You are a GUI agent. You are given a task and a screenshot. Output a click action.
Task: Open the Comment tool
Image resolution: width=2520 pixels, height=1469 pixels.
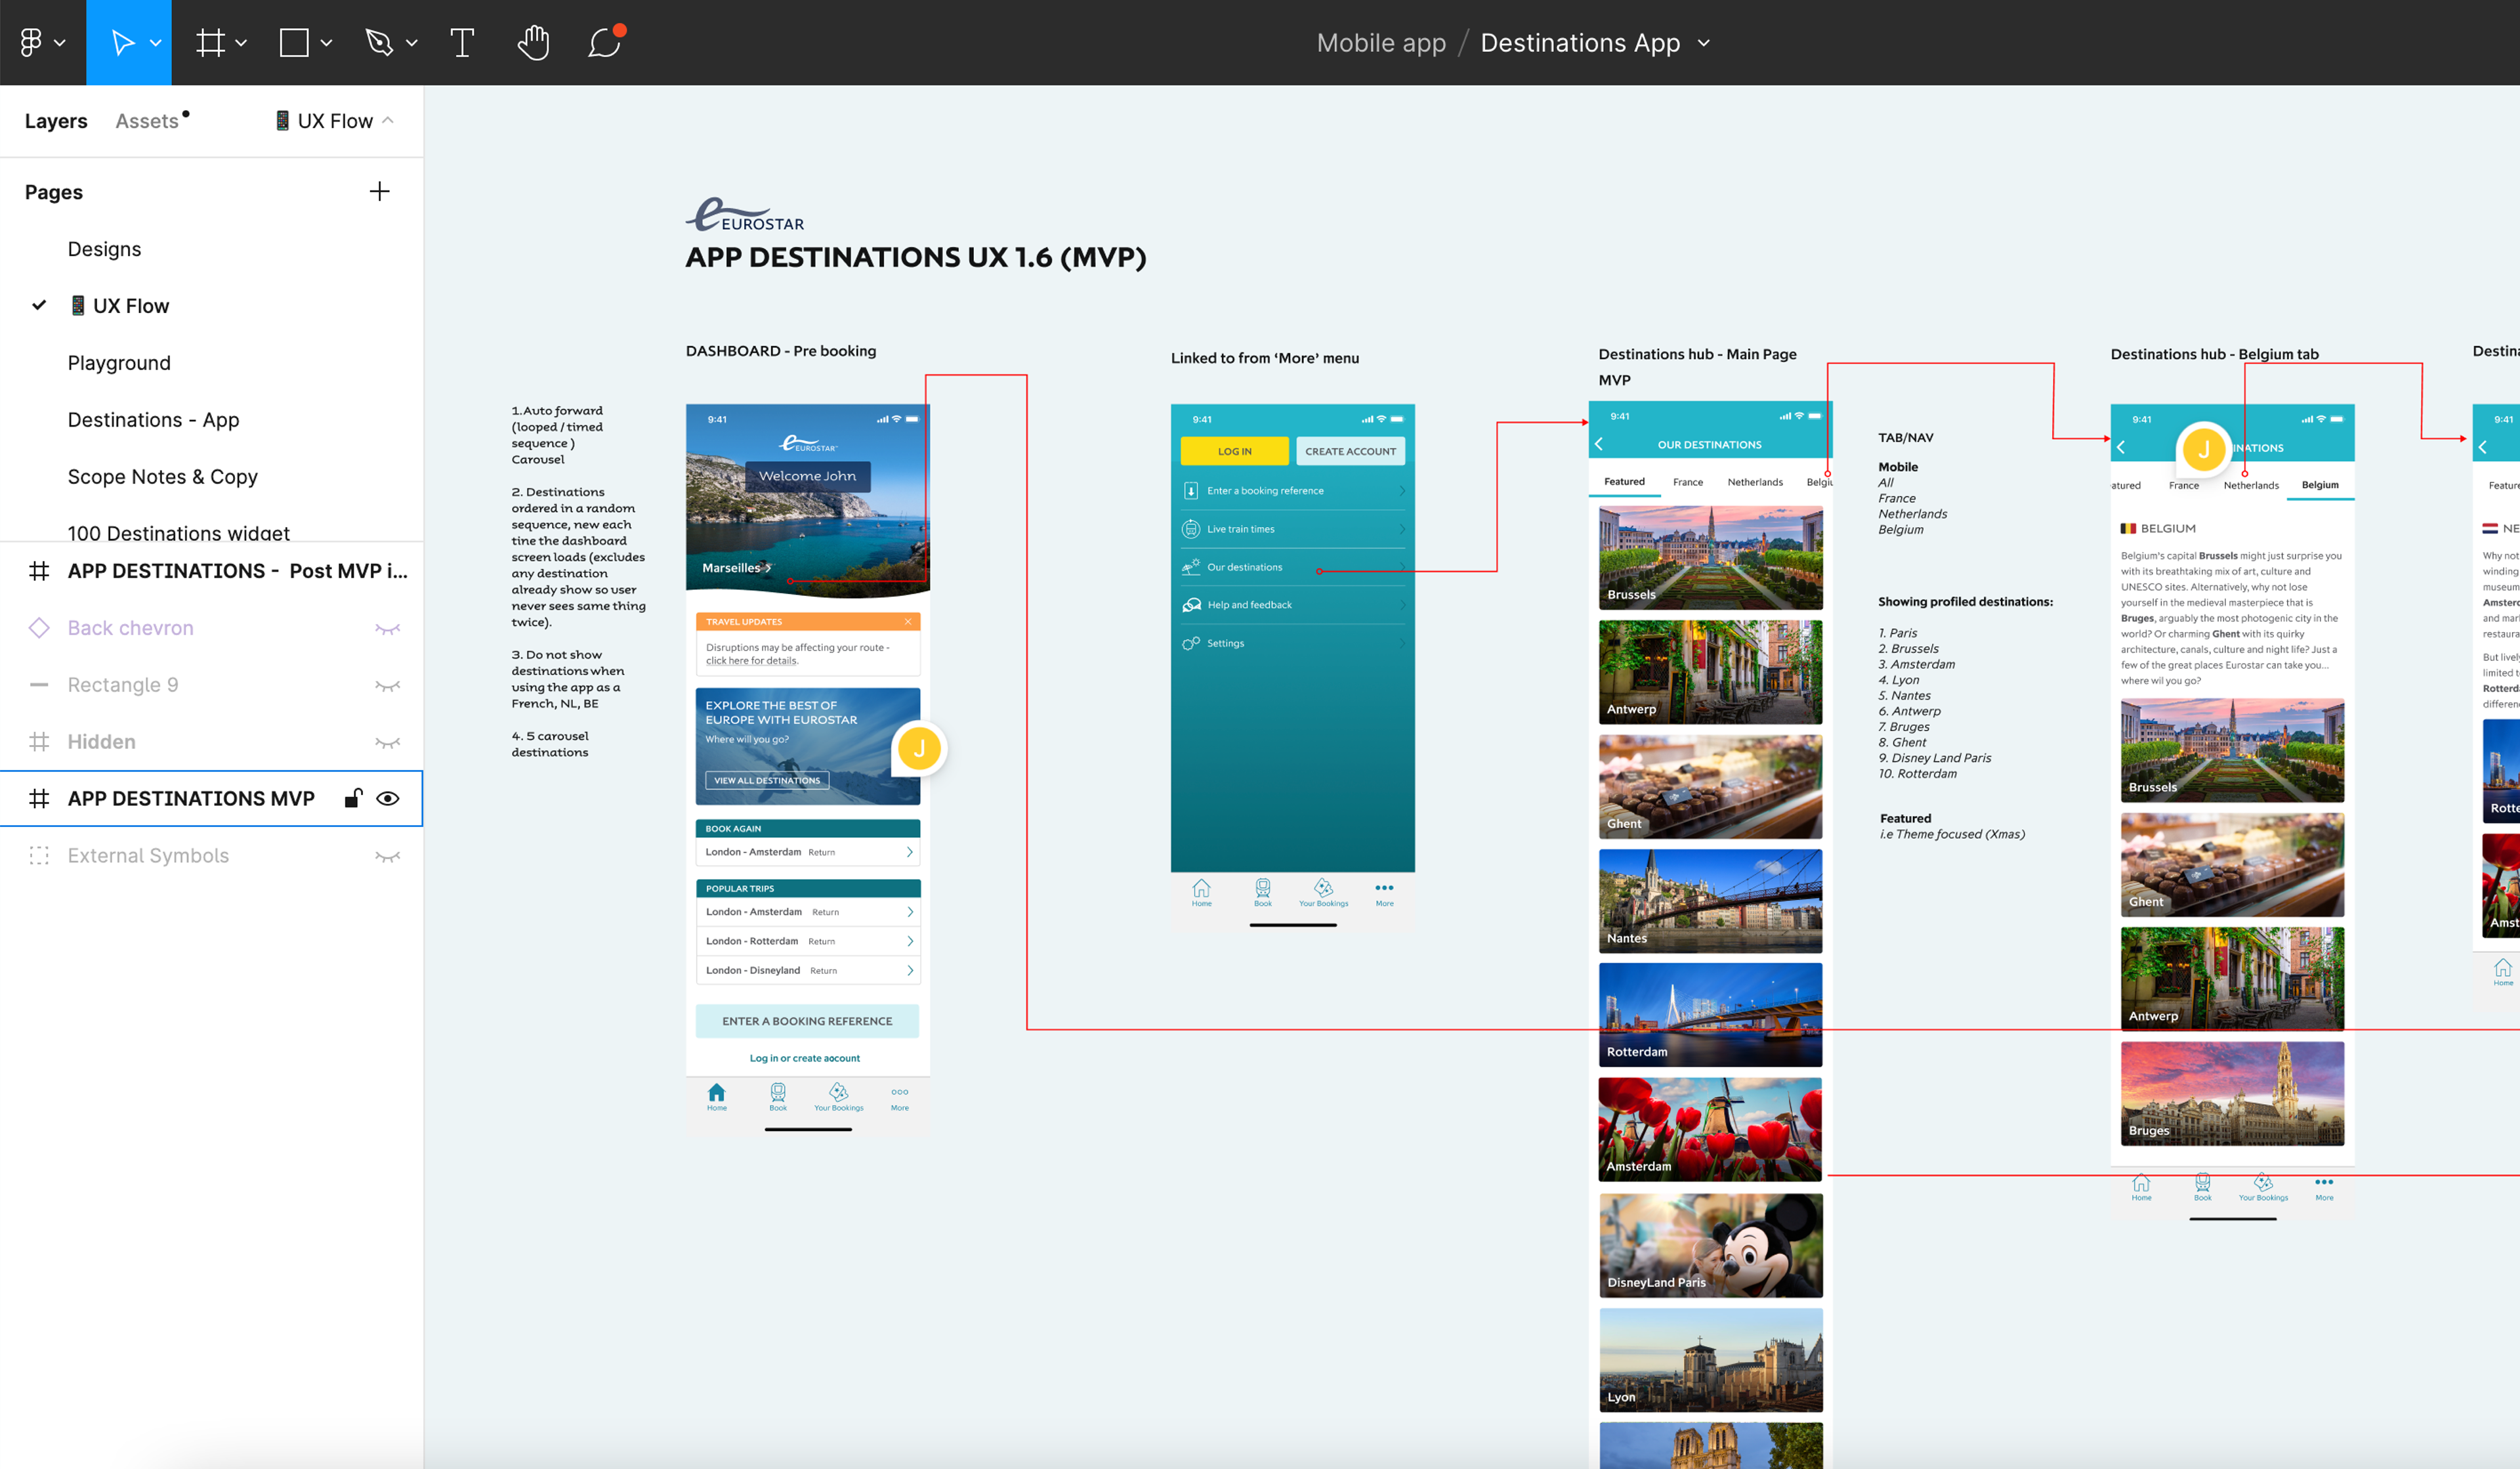tap(605, 42)
